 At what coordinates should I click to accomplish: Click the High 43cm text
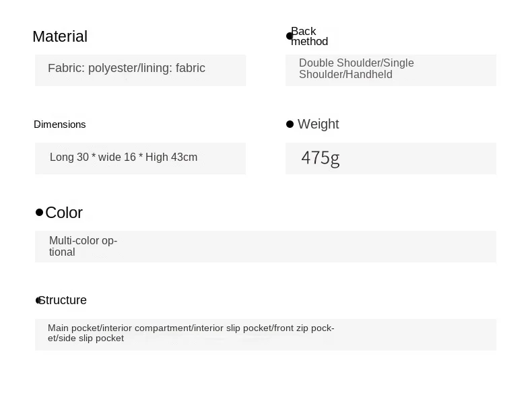click(x=171, y=157)
